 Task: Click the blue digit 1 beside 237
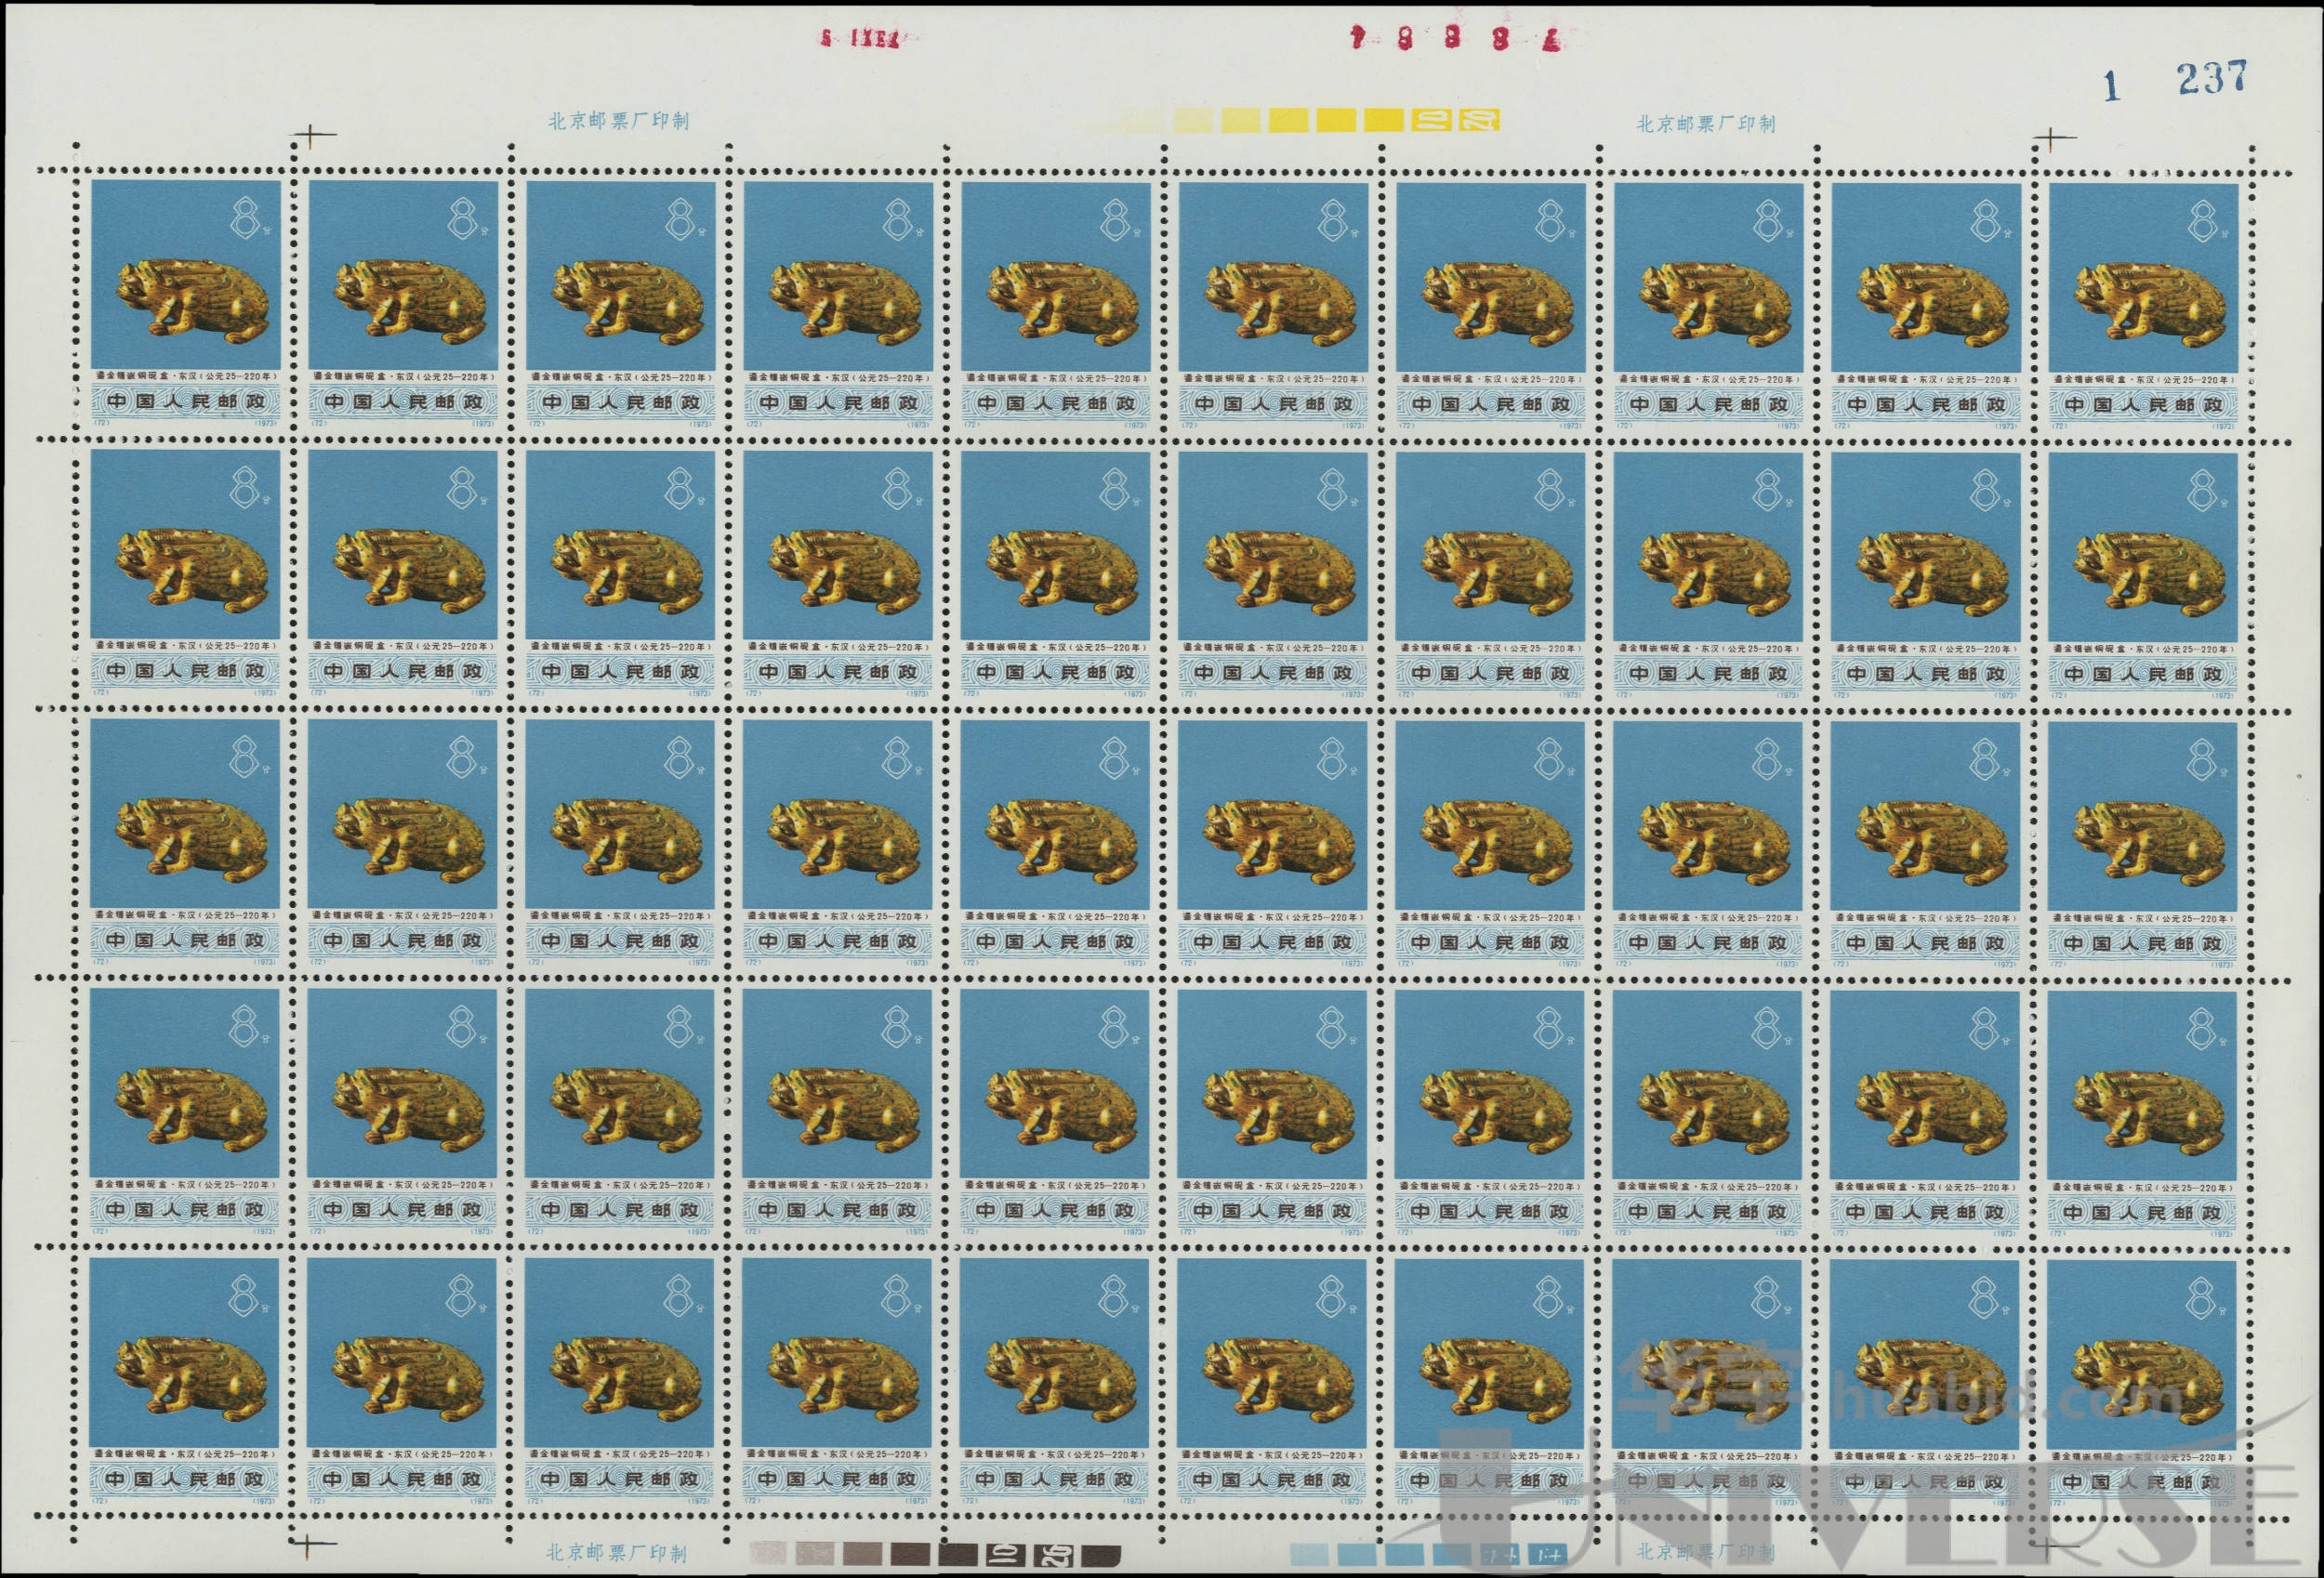pyautogui.click(x=2111, y=86)
